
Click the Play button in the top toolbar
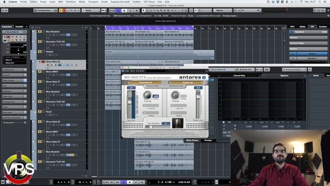[130, 10]
